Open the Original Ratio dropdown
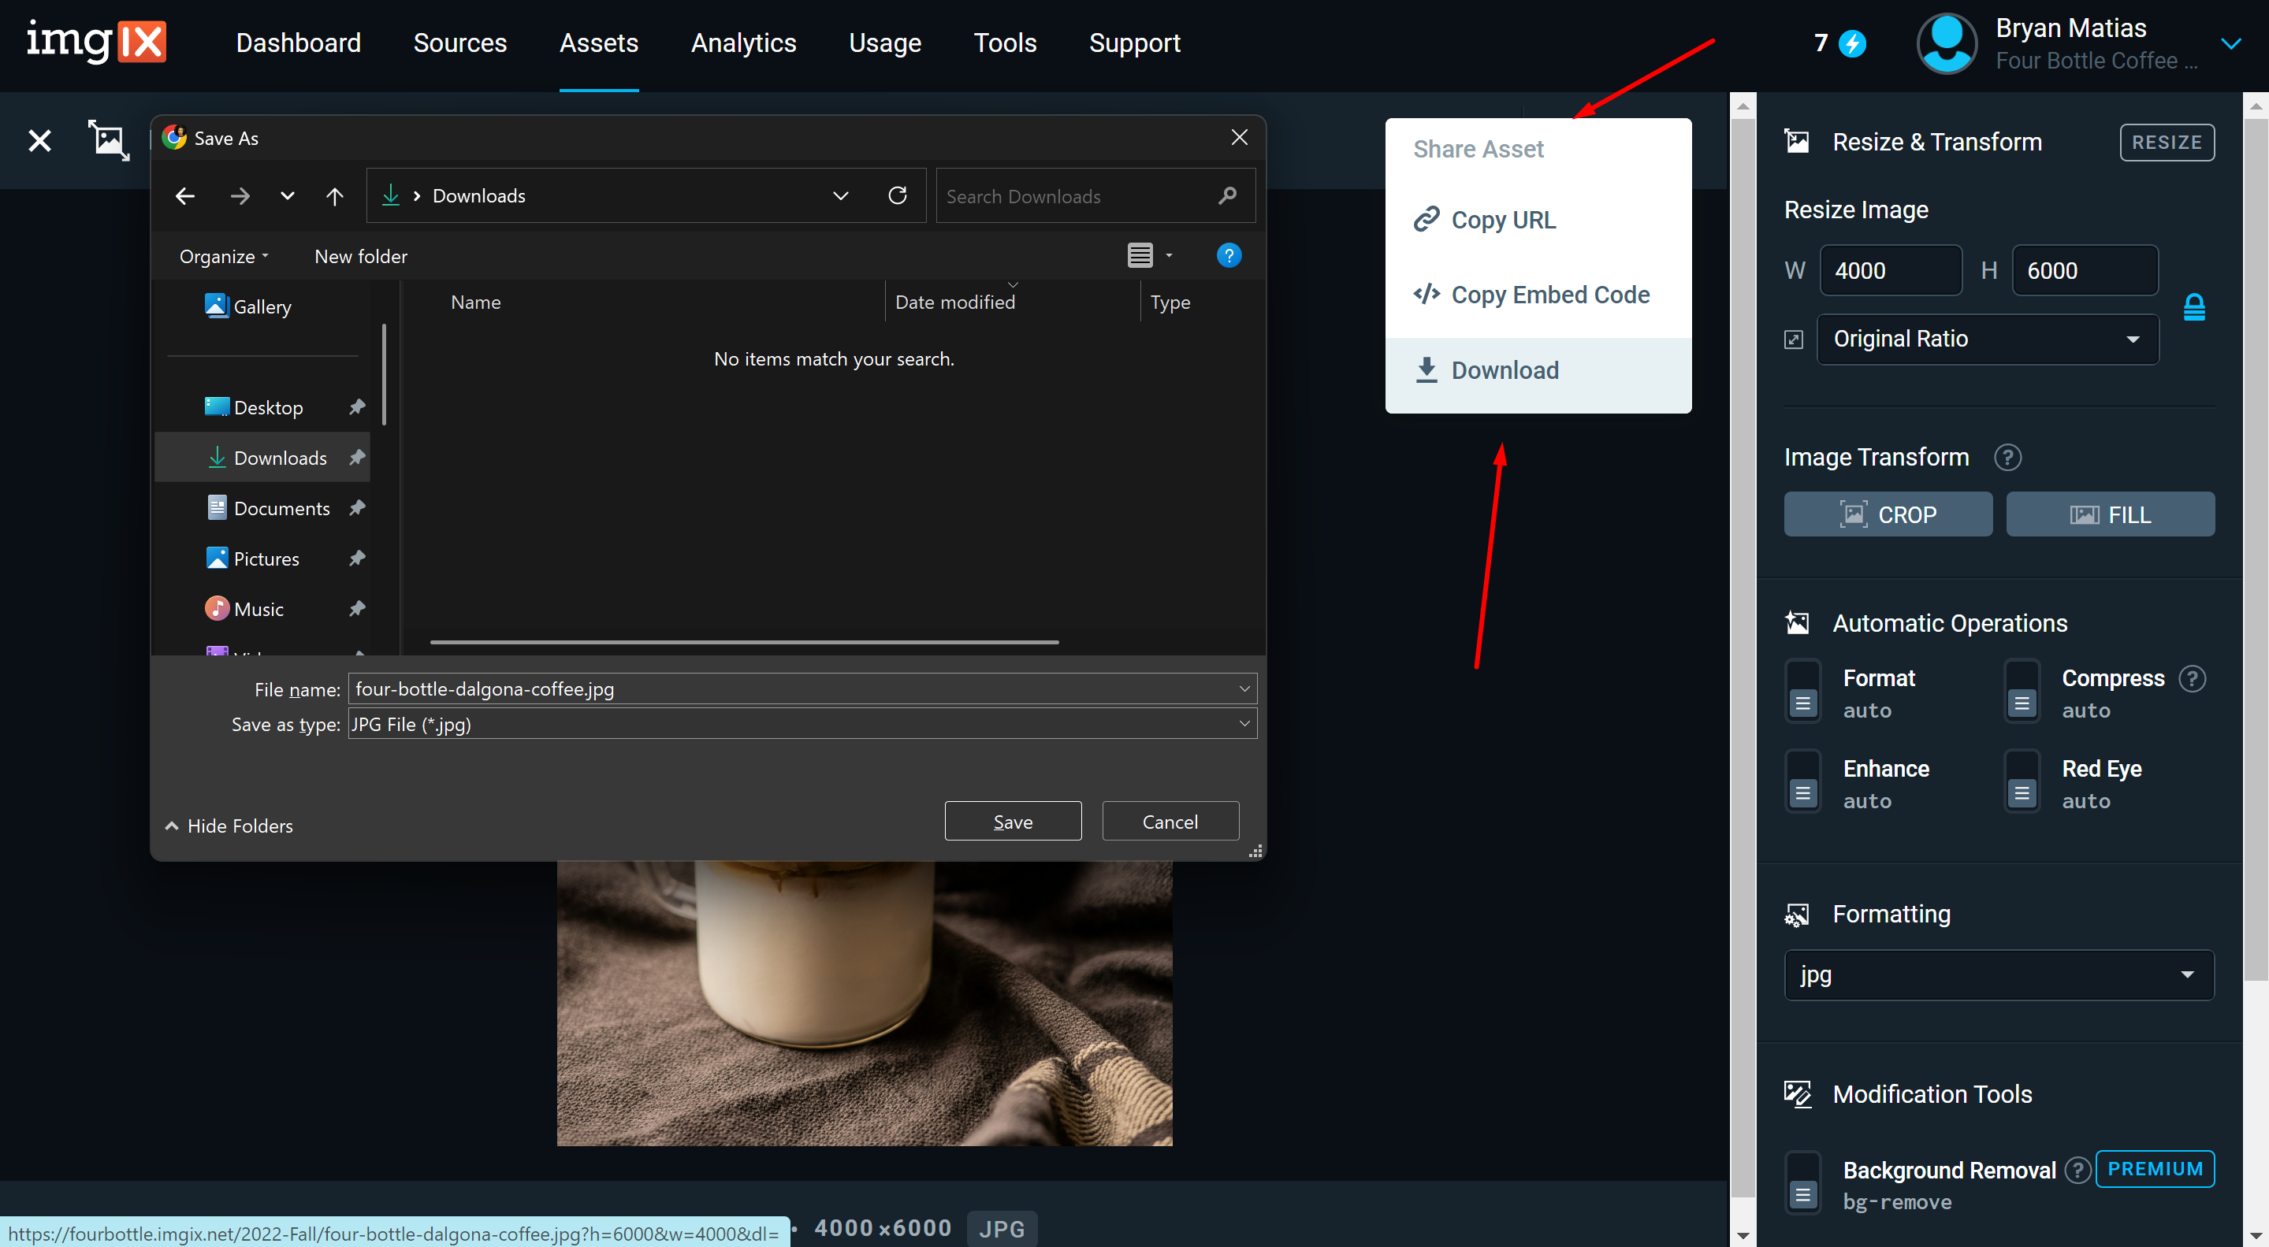The height and width of the screenshot is (1247, 2269). click(1987, 339)
